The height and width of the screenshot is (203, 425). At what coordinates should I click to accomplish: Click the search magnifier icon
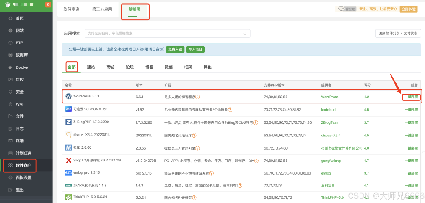point(245,33)
